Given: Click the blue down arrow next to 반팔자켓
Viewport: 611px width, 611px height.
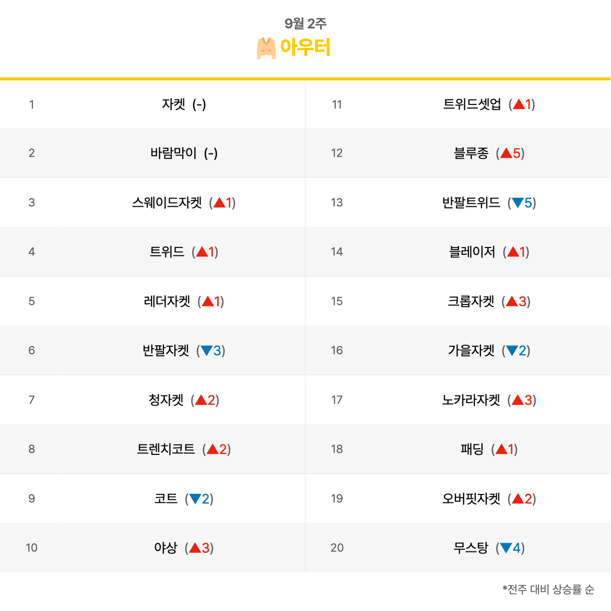Looking at the screenshot, I should click(x=206, y=351).
